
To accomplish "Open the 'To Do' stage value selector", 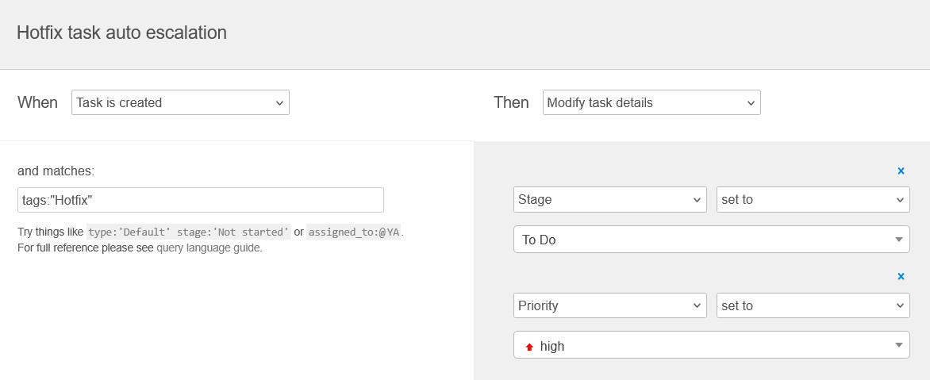I will coord(711,240).
